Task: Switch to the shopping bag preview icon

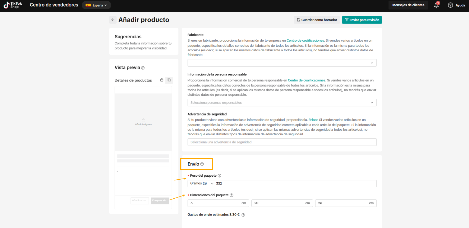Action: click(162, 80)
